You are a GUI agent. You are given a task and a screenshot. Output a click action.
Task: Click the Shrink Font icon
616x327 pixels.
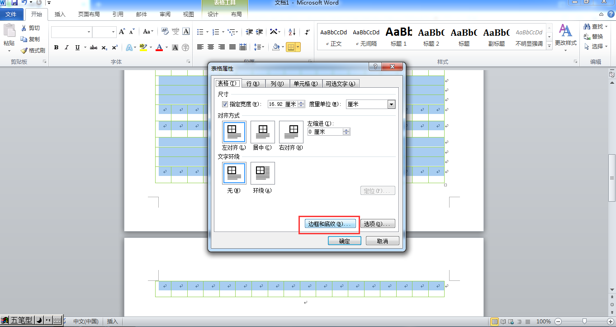point(132,32)
